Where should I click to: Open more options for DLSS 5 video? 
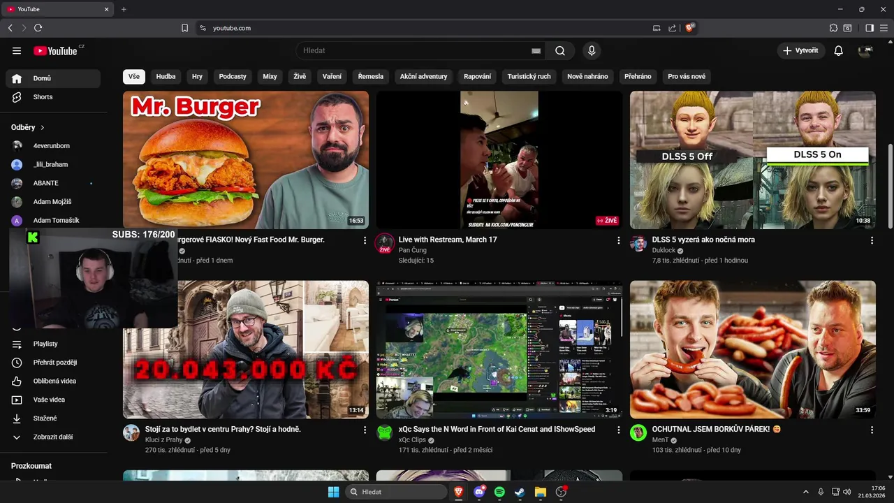(x=872, y=240)
